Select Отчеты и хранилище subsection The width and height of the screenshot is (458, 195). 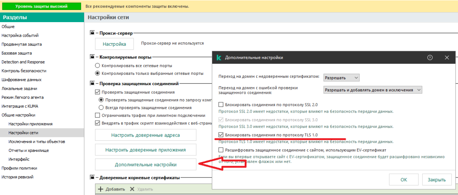(29, 150)
